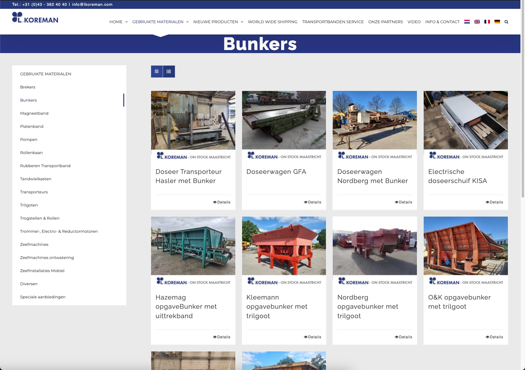Open VIDEO menu item

coord(414,22)
